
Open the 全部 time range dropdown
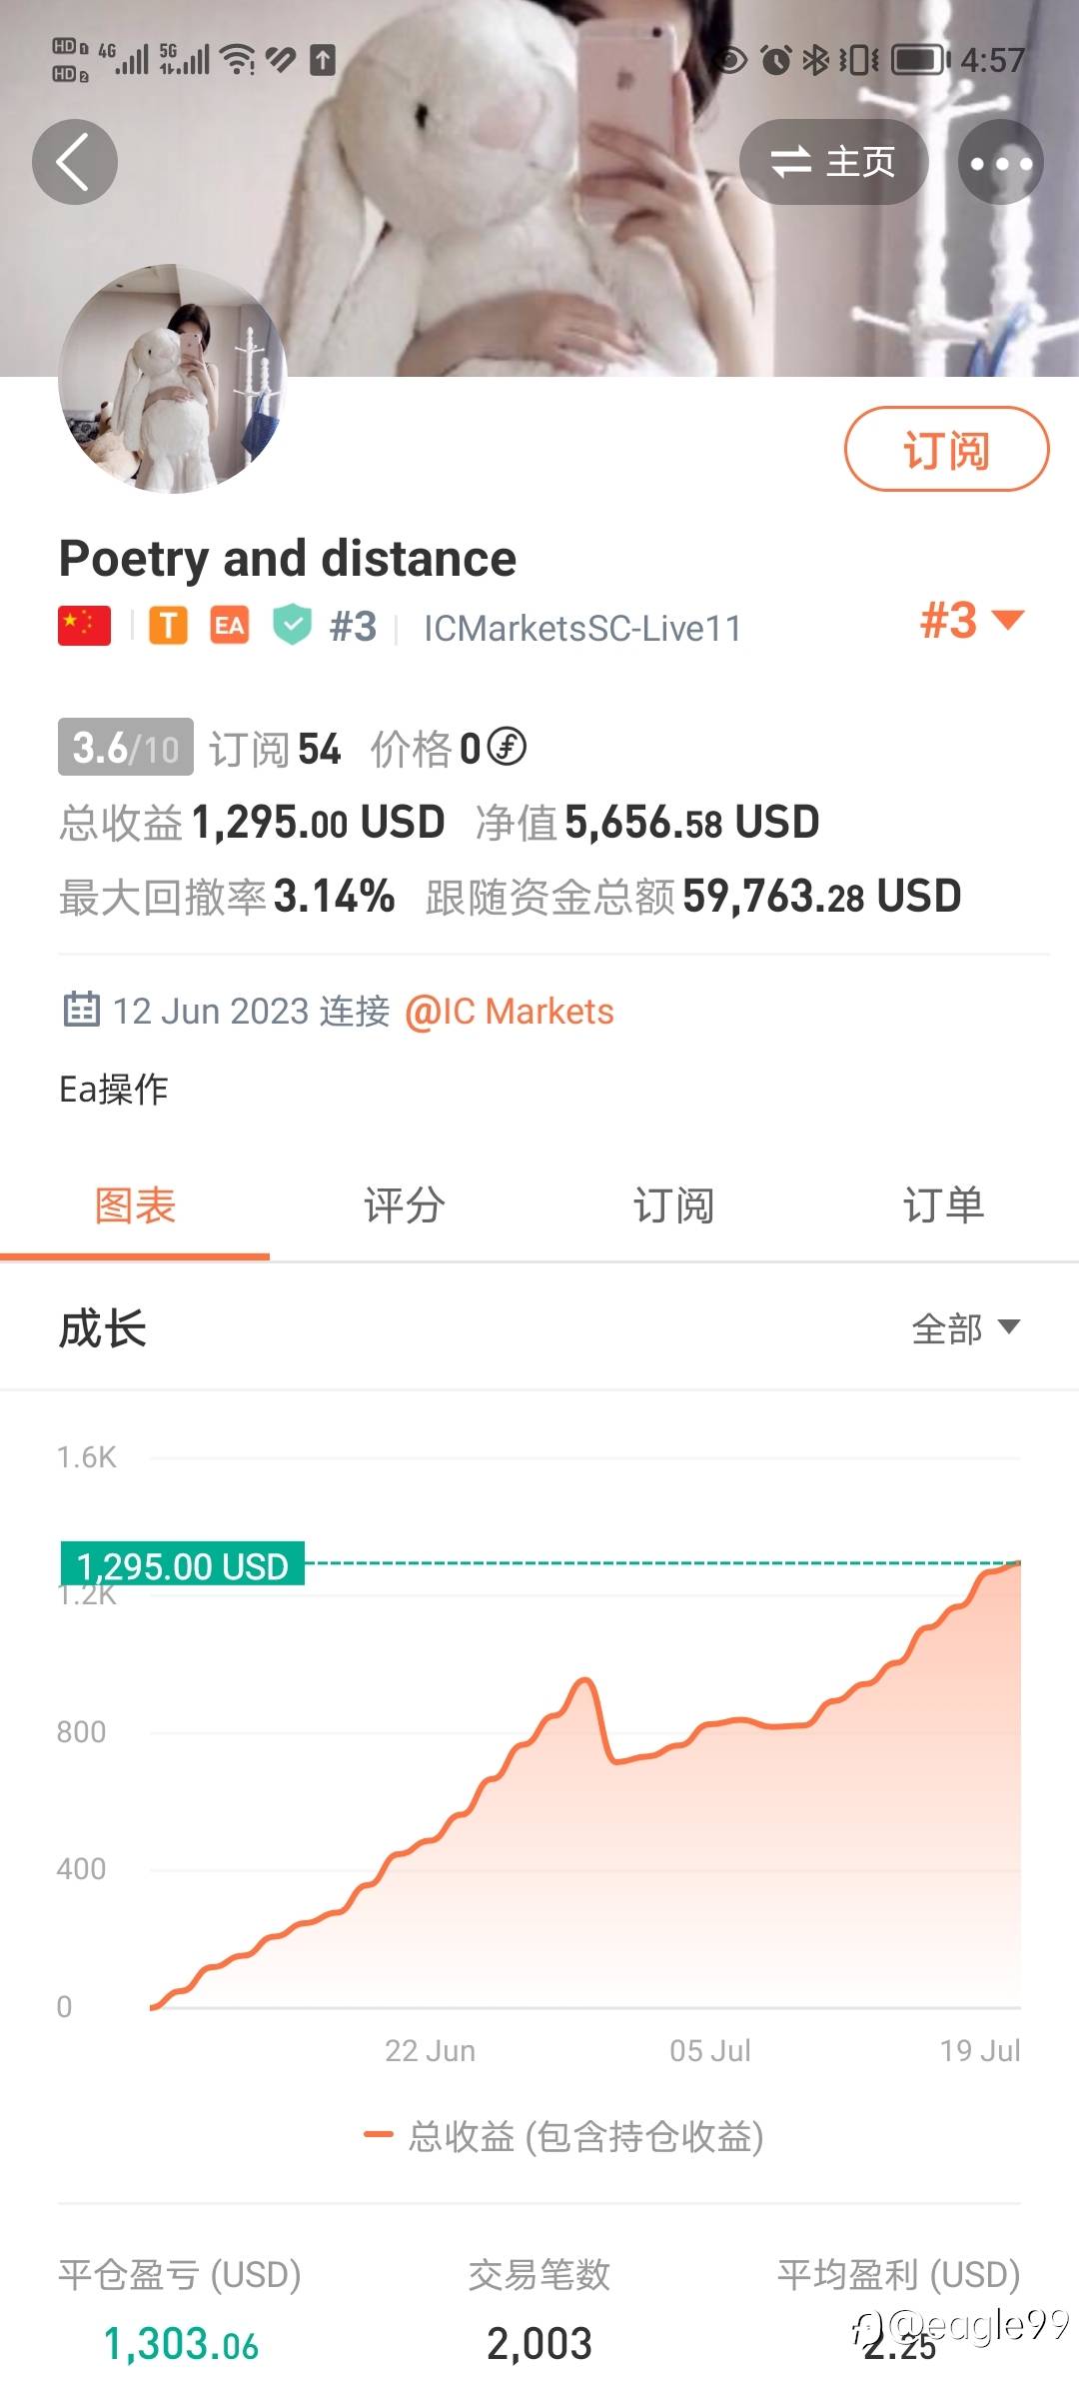(x=965, y=1328)
